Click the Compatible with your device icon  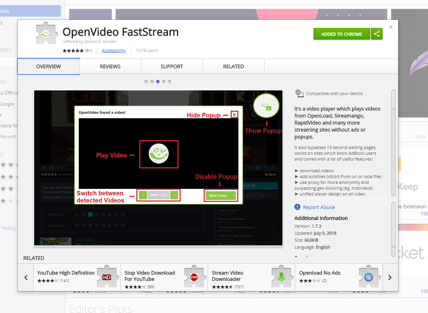coord(299,93)
